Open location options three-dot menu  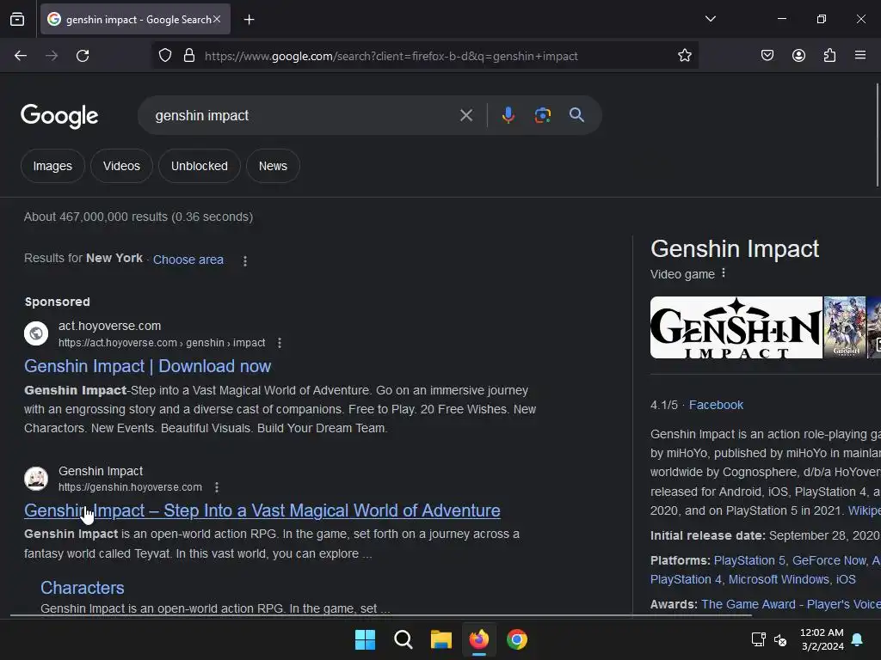pos(245,261)
